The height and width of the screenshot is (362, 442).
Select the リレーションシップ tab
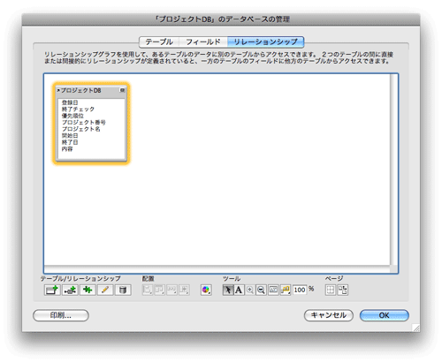click(265, 42)
